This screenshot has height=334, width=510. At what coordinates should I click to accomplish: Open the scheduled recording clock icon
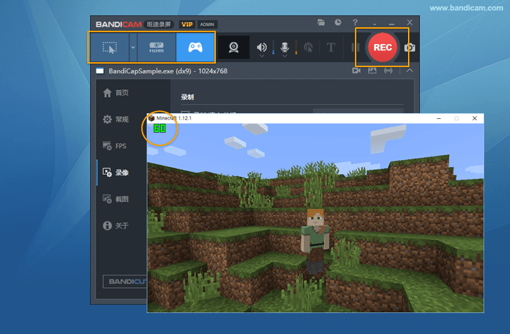[338, 22]
